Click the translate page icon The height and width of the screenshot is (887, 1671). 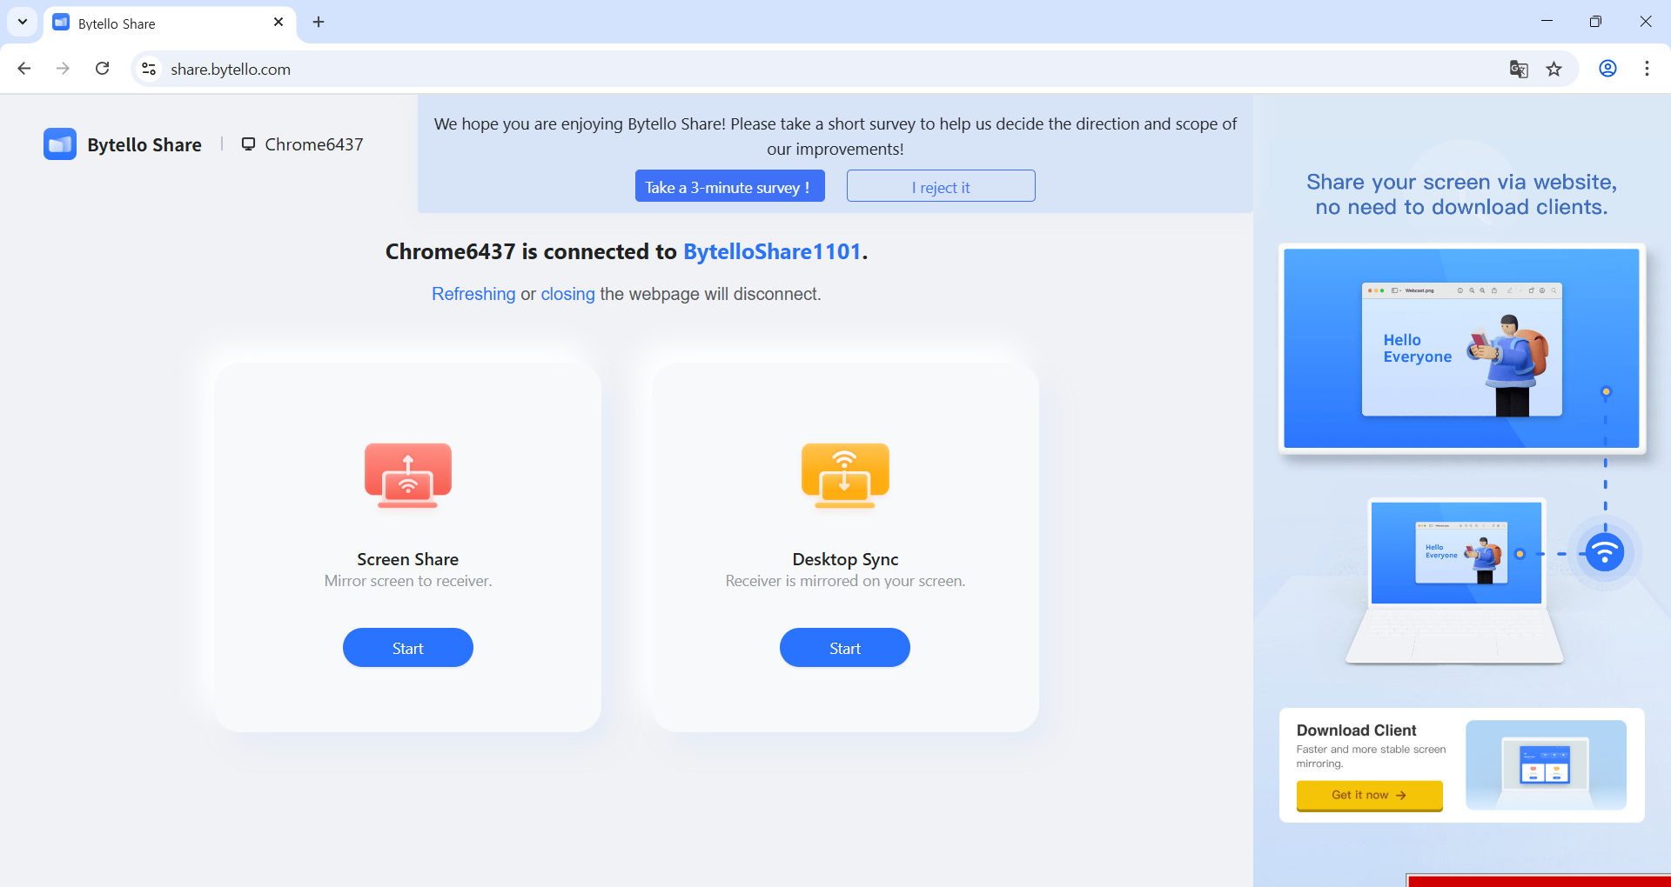pyautogui.click(x=1518, y=70)
